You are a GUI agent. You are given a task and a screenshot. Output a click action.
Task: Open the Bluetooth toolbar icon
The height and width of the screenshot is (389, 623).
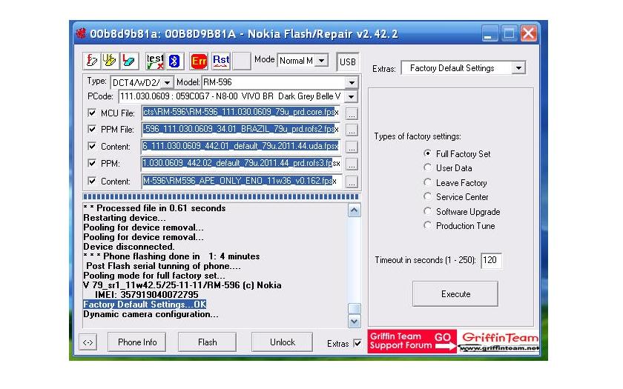174,61
